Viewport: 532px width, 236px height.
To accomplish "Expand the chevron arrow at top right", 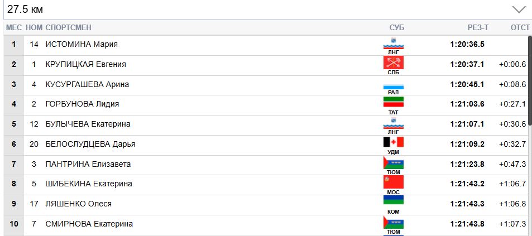I will click(519, 9).
